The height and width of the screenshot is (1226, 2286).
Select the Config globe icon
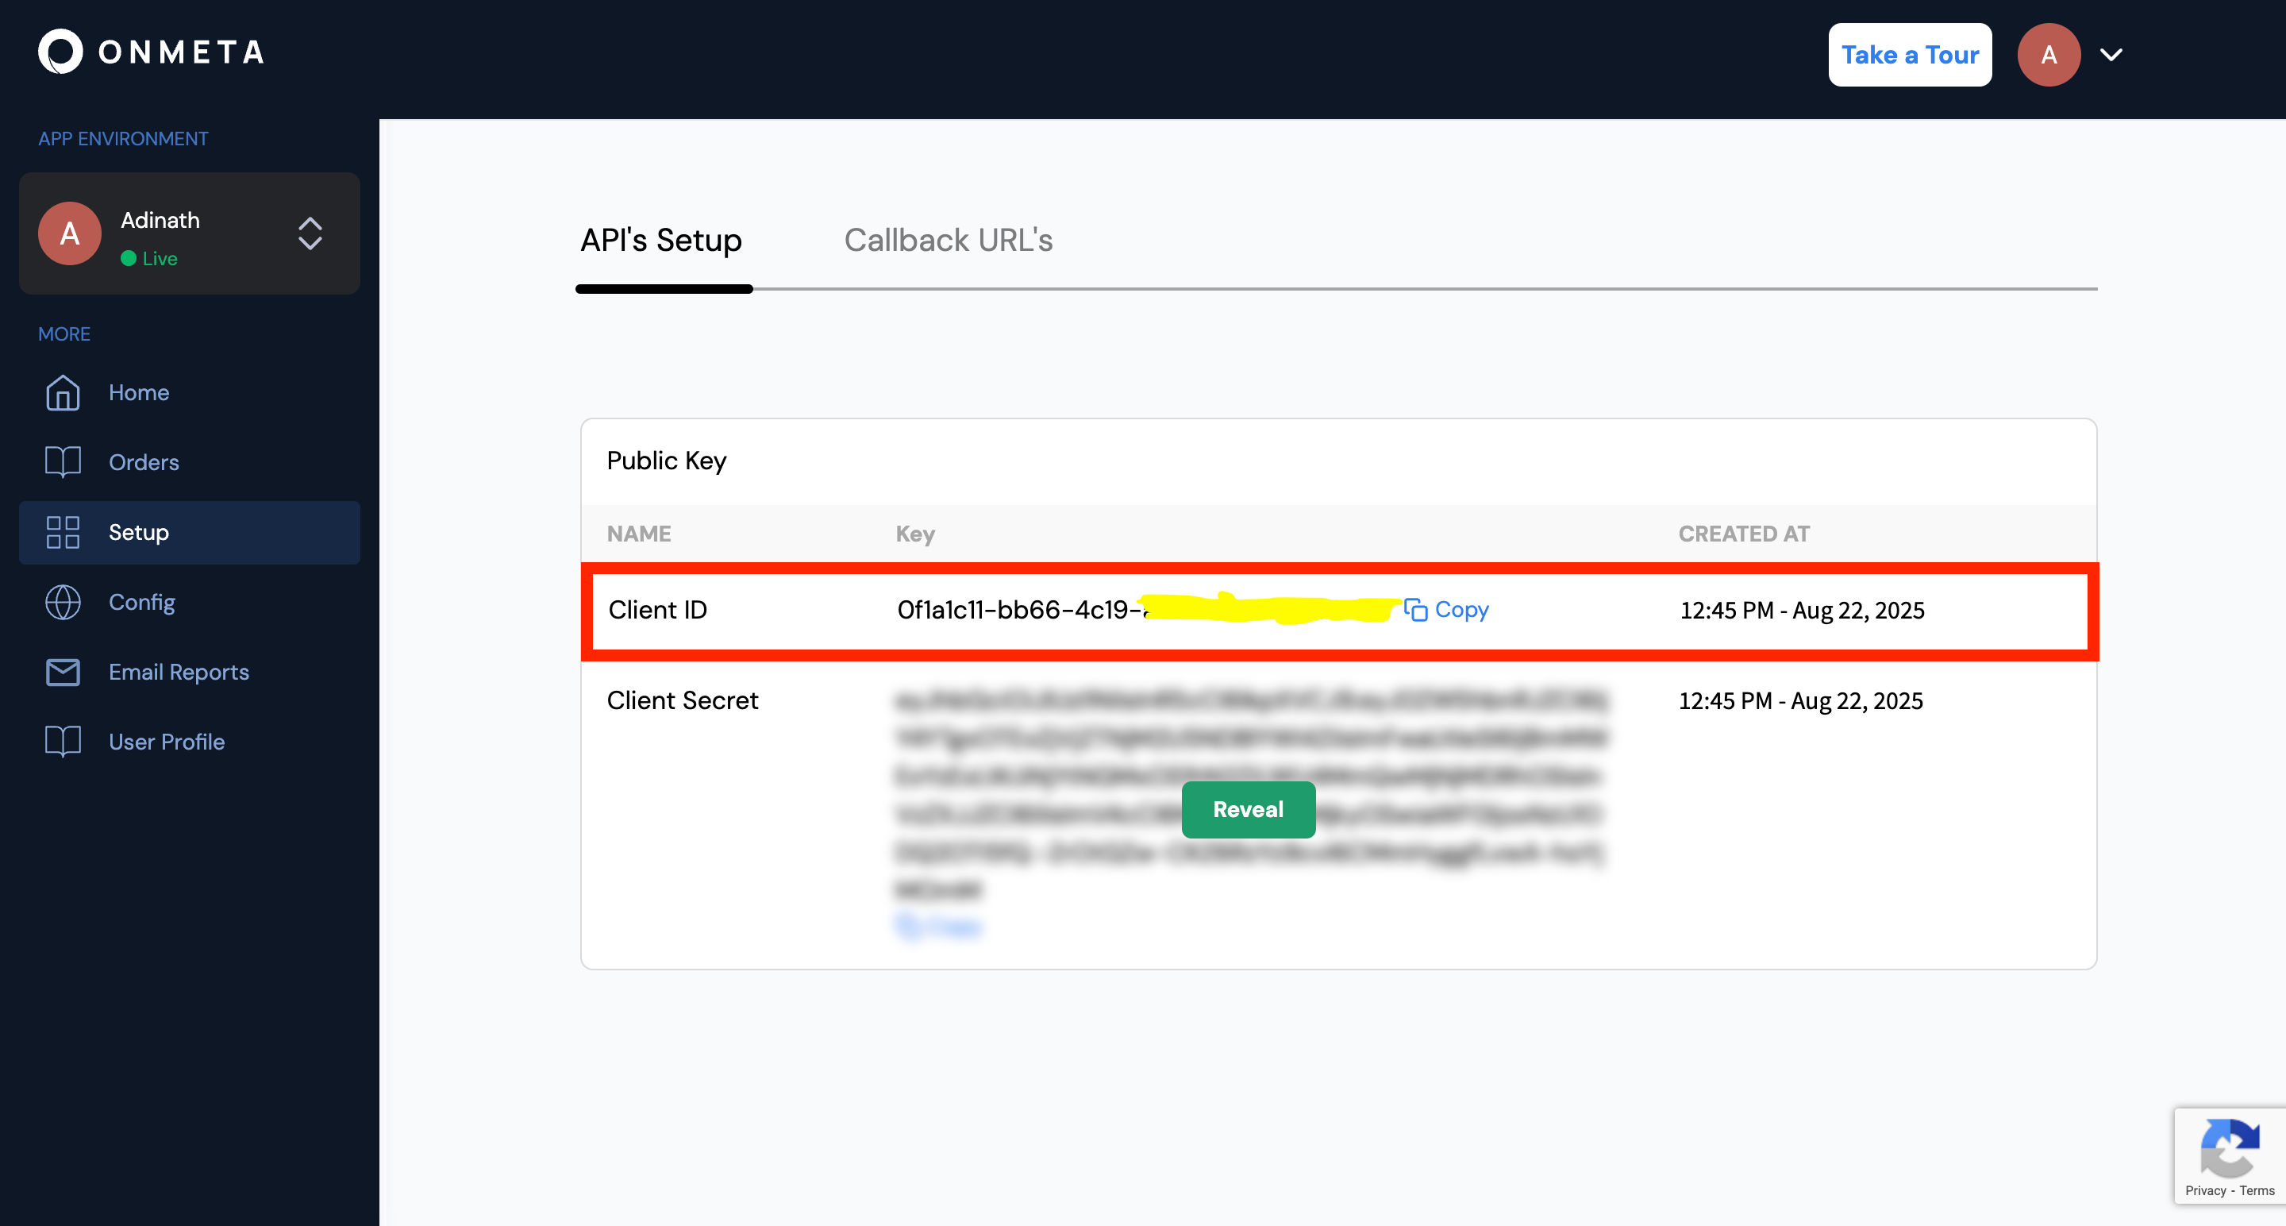62,602
